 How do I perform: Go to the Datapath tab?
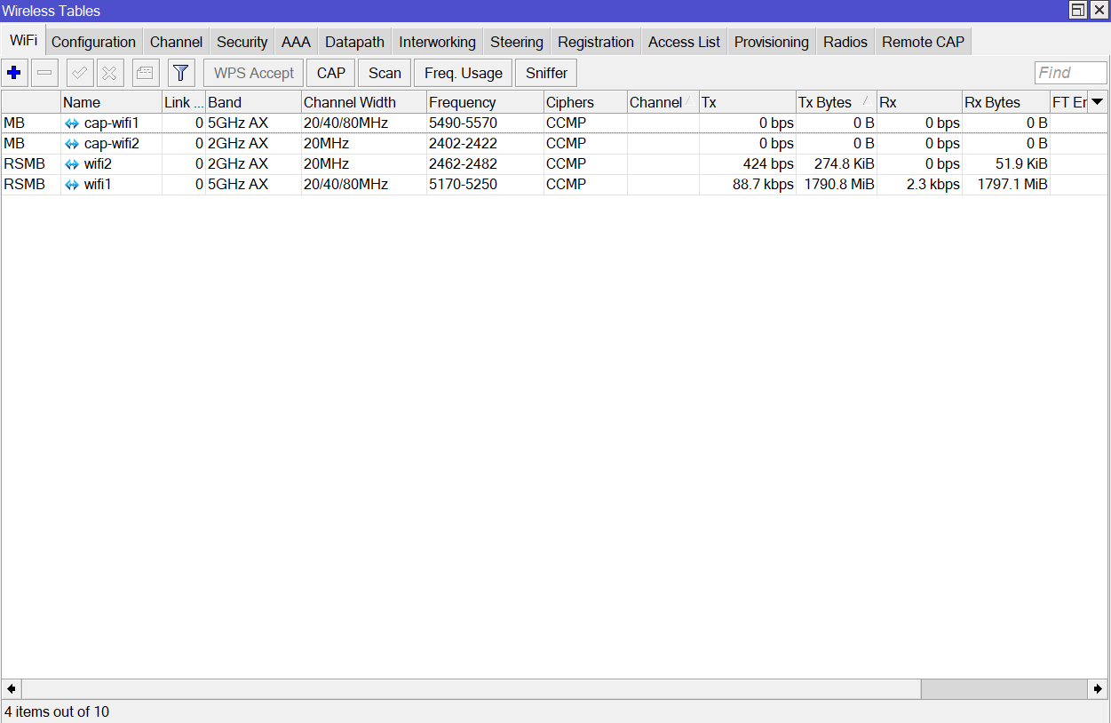[x=354, y=42]
